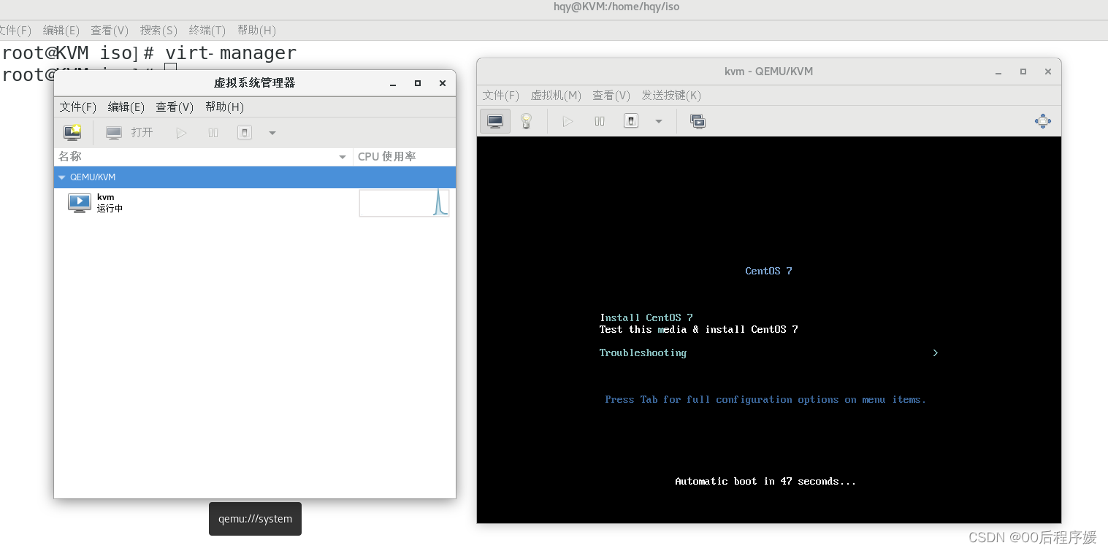Image resolution: width=1108 pixels, height=551 pixels.
Task: Maximize the Virtual Machine Manager window
Action: pos(418,83)
